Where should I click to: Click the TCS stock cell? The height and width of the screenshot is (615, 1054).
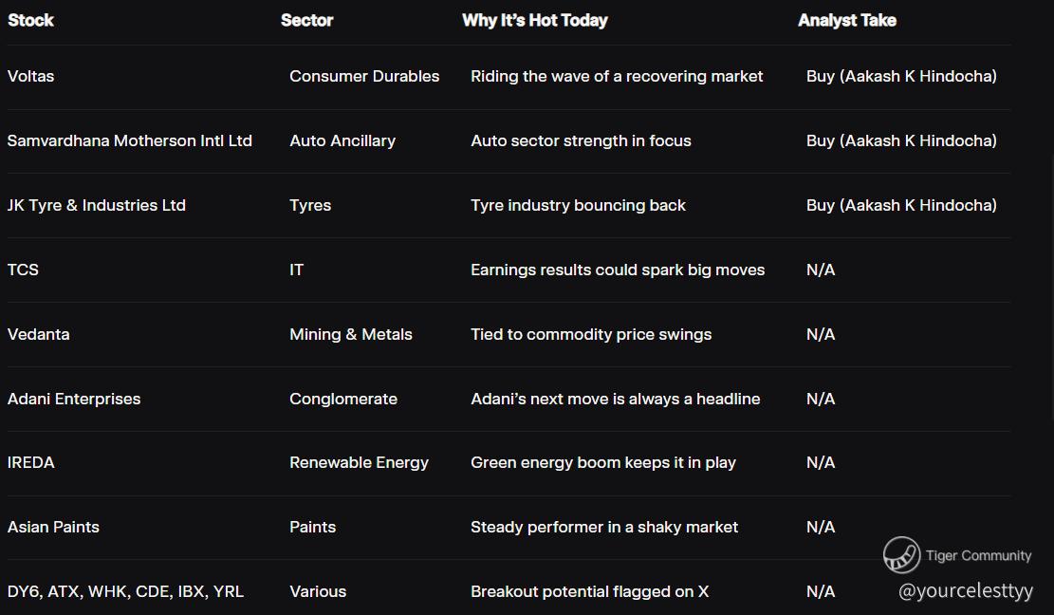pyautogui.click(x=23, y=270)
